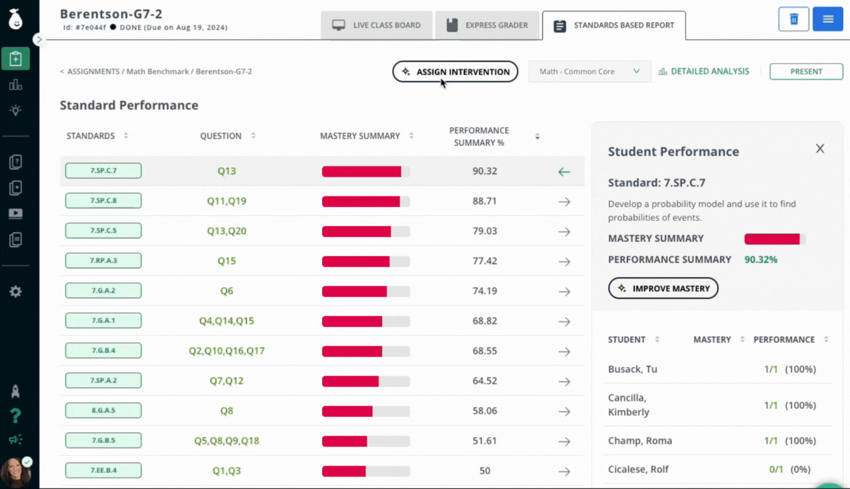This screenshot has width=850, height=489.
Task: Click mastery bar for 7.G.A.2 row
Action: [x=366, y=291]
